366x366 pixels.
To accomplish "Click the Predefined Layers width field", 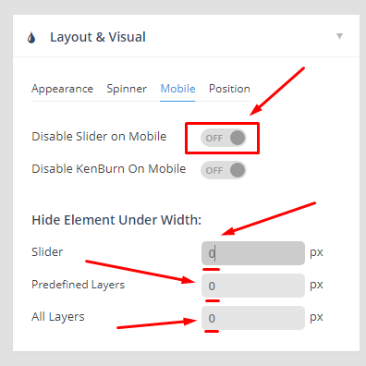I will [253, 286].
